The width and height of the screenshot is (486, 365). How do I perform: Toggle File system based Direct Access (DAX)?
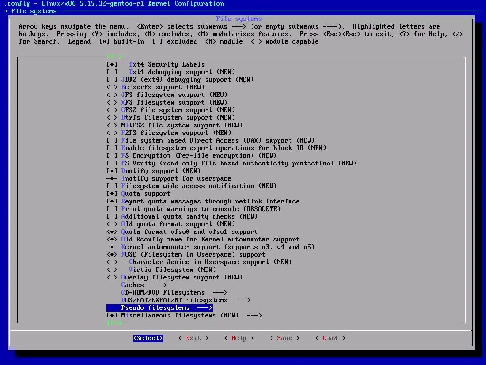click(211, 140)
